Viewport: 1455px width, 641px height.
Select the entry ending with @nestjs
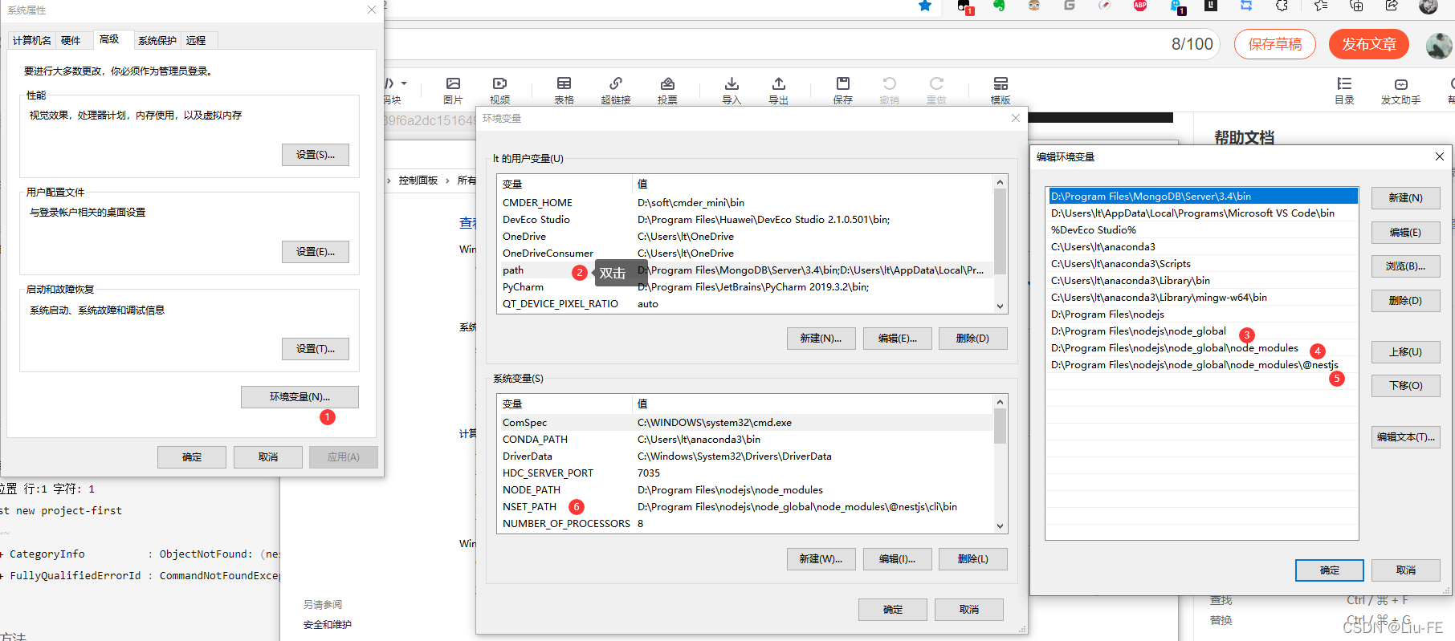point(1203,365)
